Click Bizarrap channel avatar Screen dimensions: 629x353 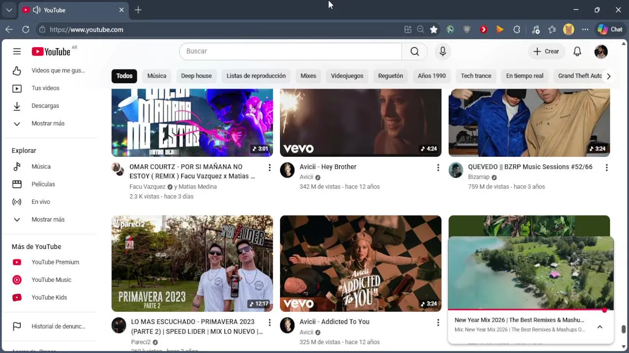(x=456, y=170)
